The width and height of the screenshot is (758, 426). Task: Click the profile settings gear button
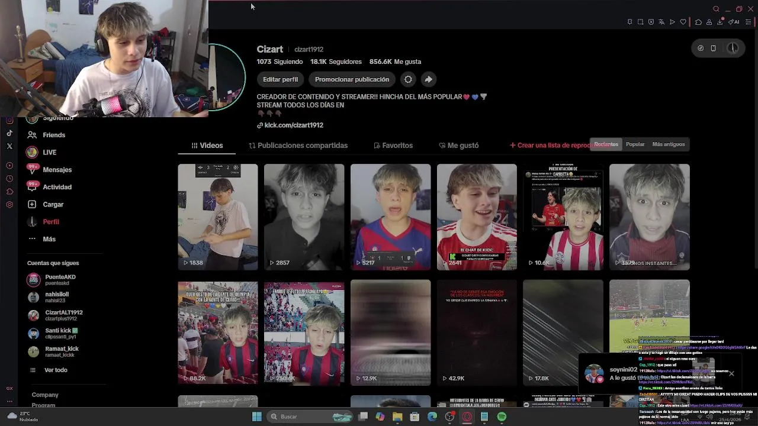[408, 79]
